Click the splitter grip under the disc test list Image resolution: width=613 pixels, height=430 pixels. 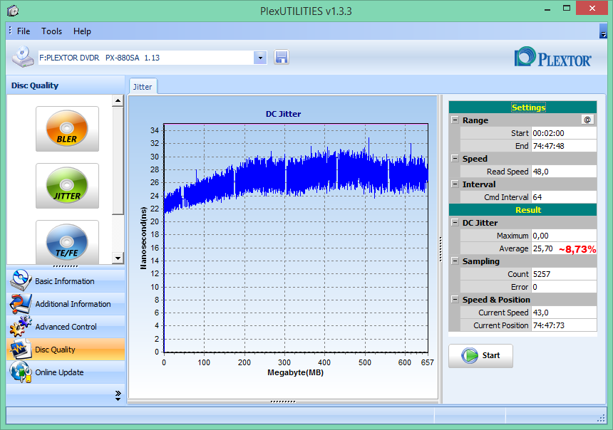(66, 266)
